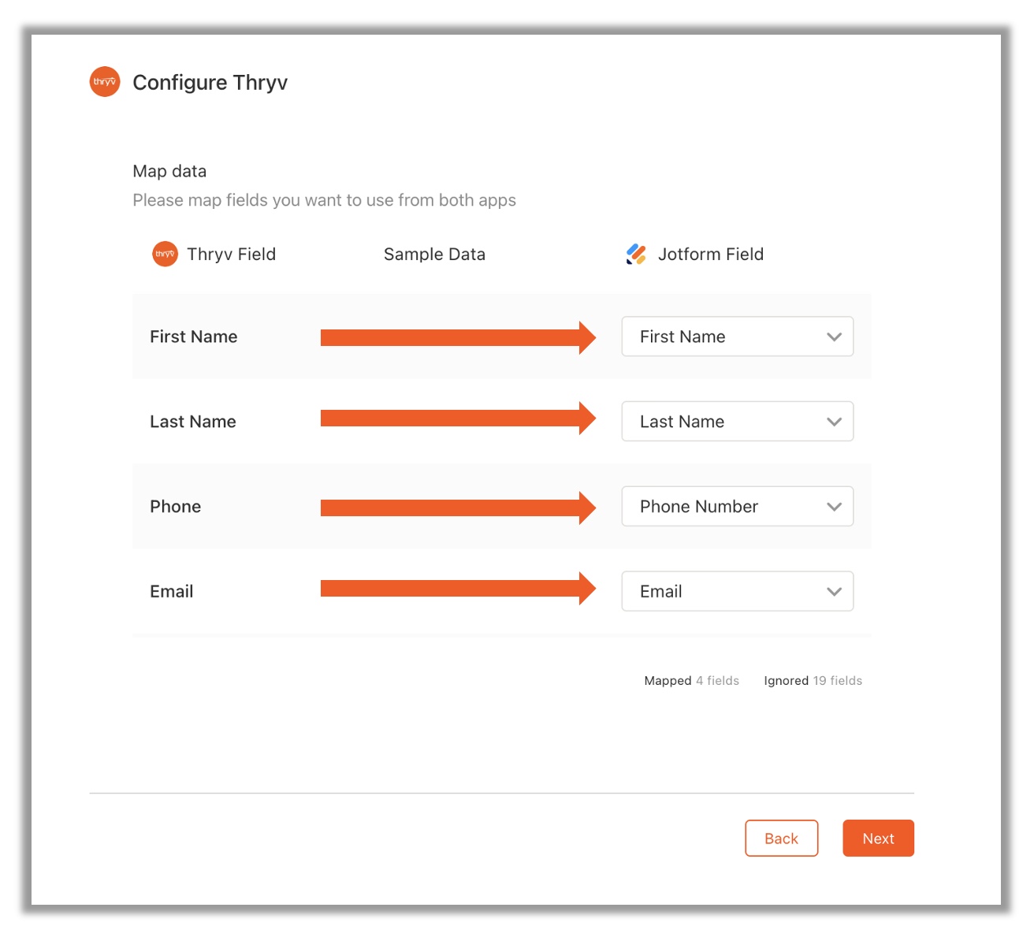Open the Last Name Jotform field dropdown
The height and width of the screenshot is (941, 1034).
[x=737, y=422]
